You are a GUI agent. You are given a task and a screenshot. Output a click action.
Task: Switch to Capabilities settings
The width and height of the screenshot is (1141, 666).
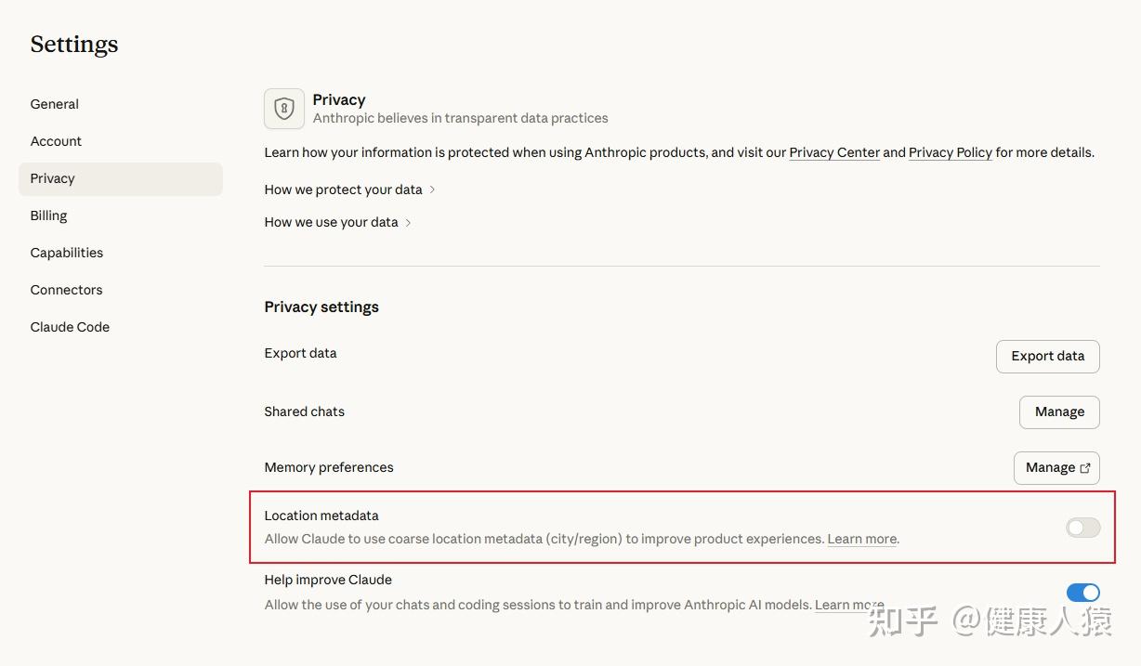67,253
